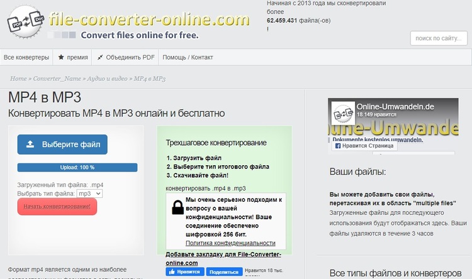Click the 18 149 нравится count
This screenshot has height=279, width=472.
coord(376,114)
